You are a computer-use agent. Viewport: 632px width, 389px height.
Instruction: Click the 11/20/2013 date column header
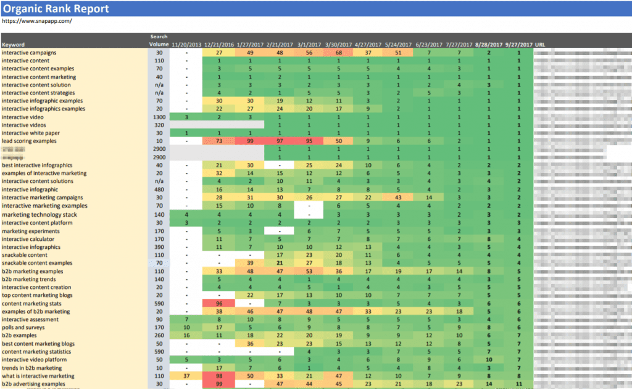(185, 44)
